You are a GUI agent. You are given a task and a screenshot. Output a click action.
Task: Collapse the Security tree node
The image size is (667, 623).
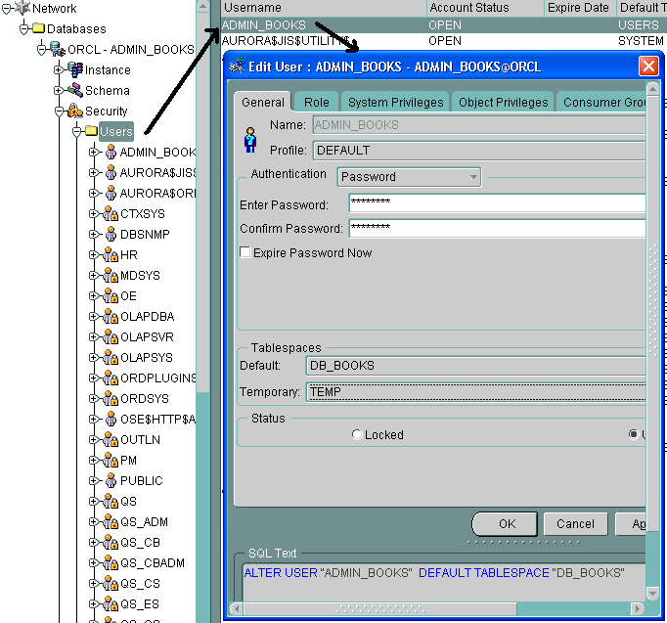59,111
